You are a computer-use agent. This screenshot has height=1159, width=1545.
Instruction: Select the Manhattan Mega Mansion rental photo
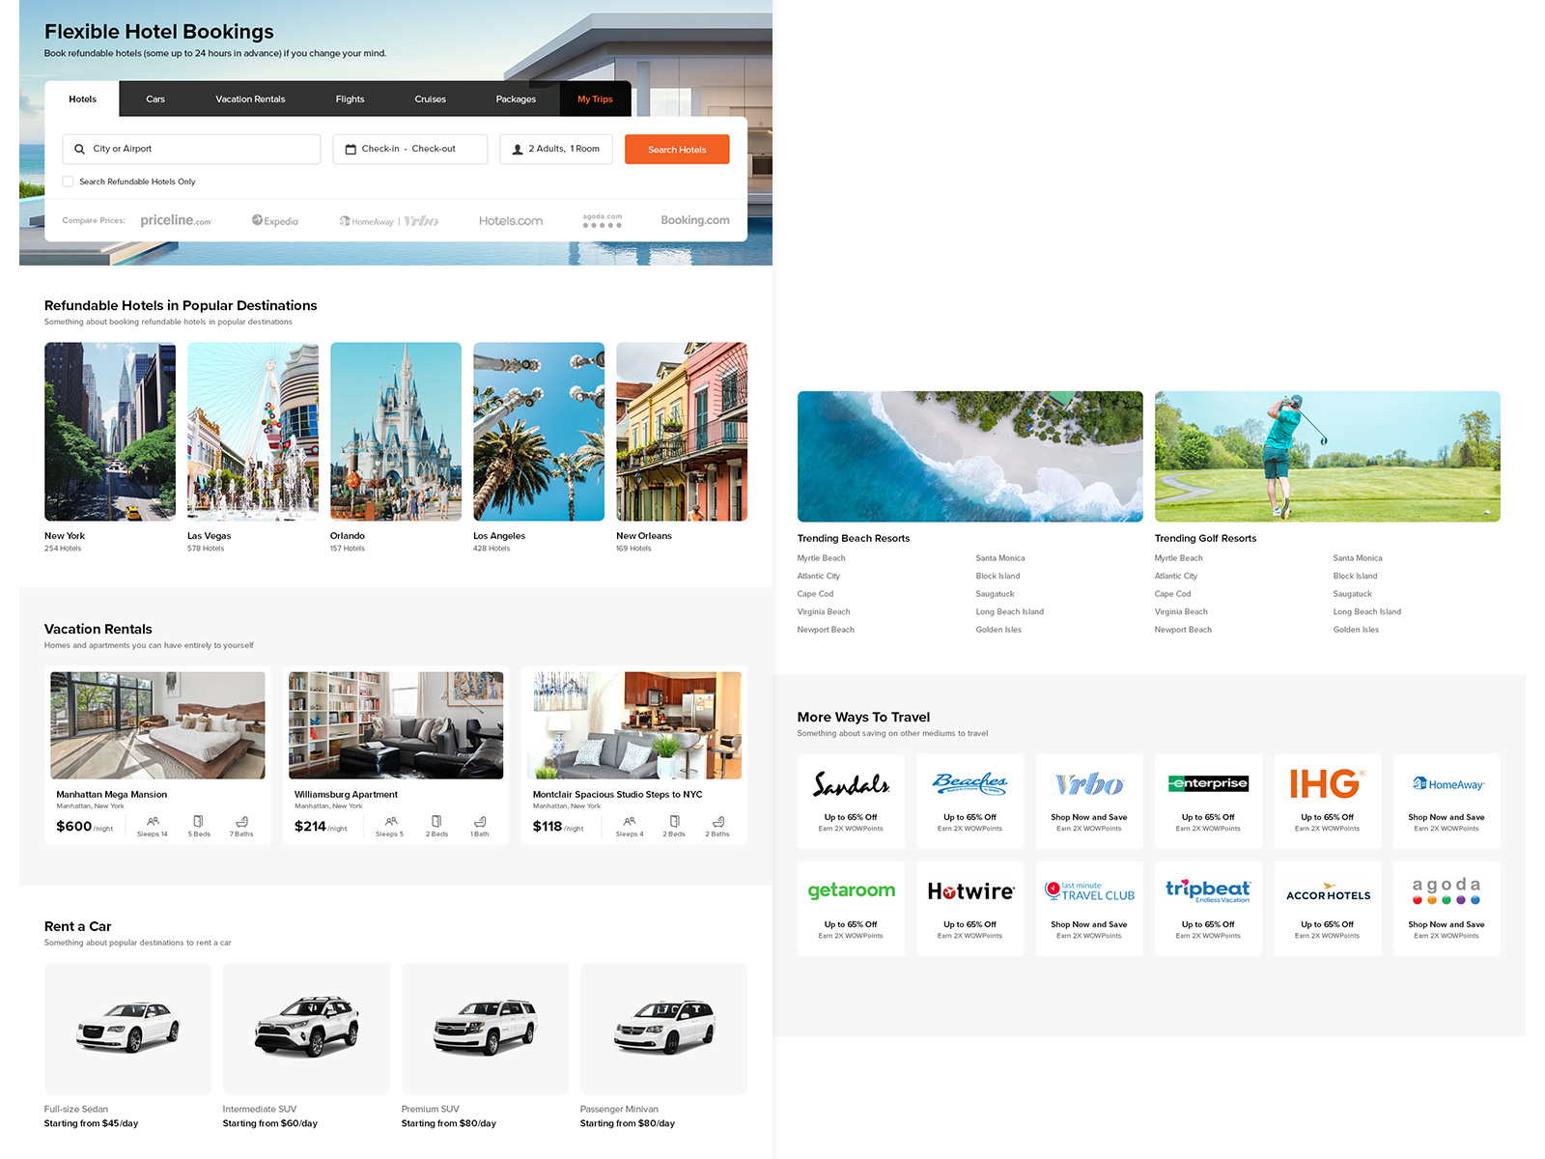click(157, 725)
